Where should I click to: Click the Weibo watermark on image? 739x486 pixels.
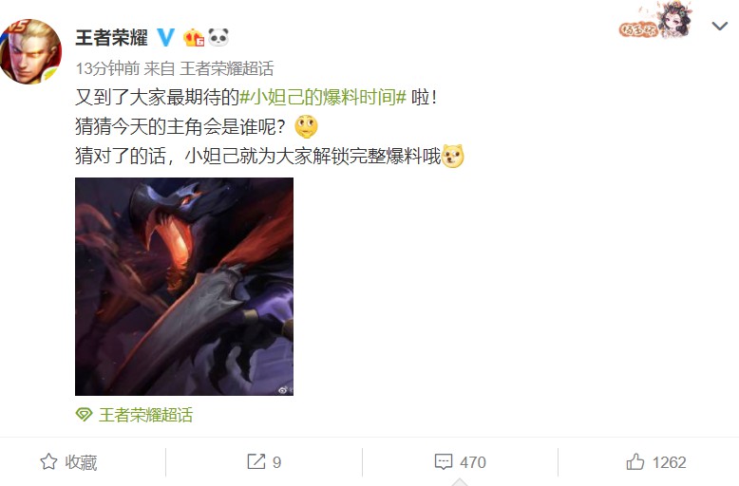pos(284,390)
